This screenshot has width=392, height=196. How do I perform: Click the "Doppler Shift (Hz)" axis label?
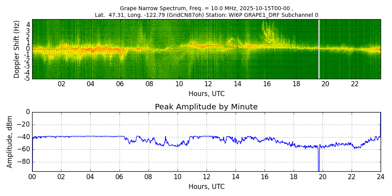pos(17,49)
